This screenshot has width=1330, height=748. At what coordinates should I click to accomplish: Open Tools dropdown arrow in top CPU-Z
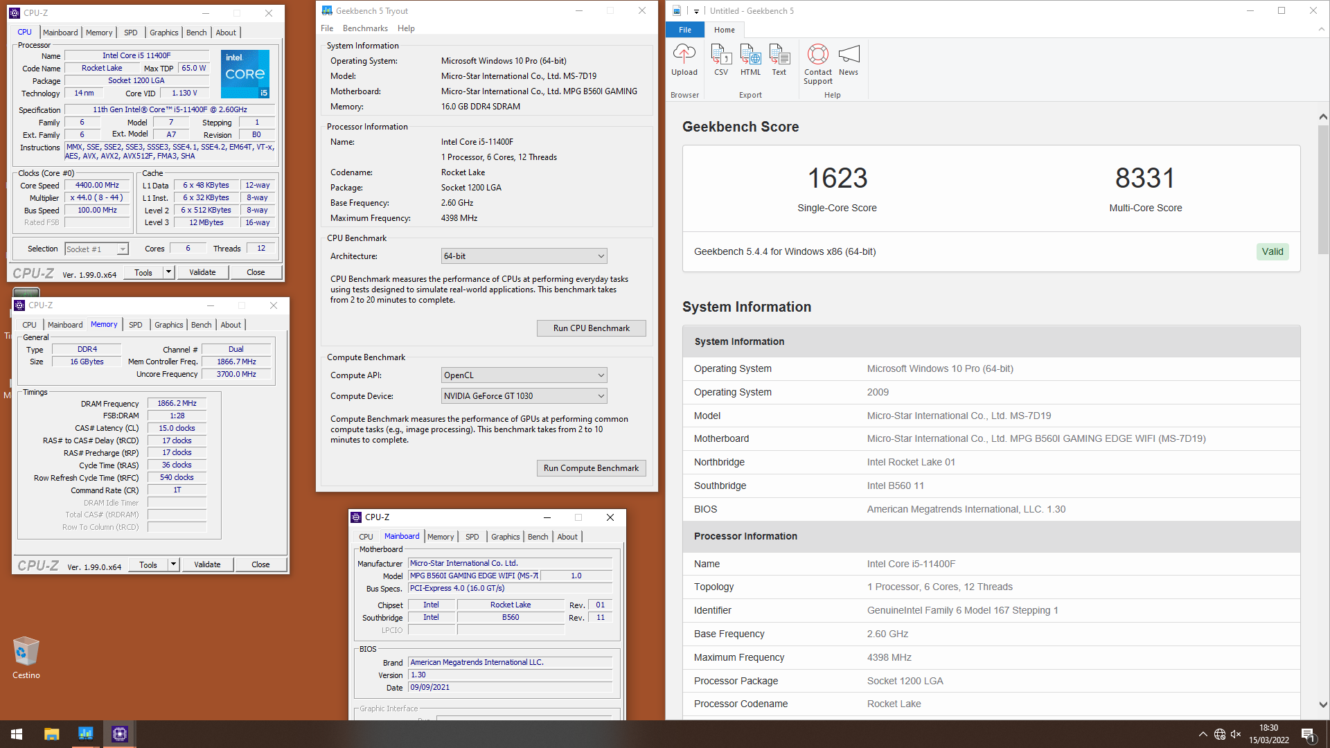coord(168,272)
